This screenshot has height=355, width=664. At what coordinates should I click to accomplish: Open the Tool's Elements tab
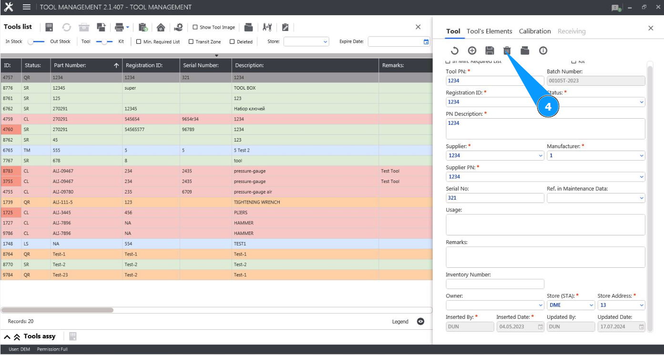point(489,31)
